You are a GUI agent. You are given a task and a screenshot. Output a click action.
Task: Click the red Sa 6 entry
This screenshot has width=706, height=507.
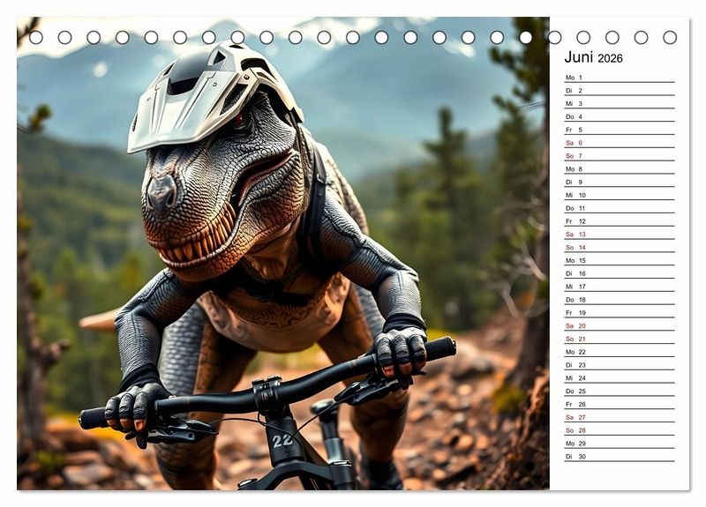click(619, 143)
